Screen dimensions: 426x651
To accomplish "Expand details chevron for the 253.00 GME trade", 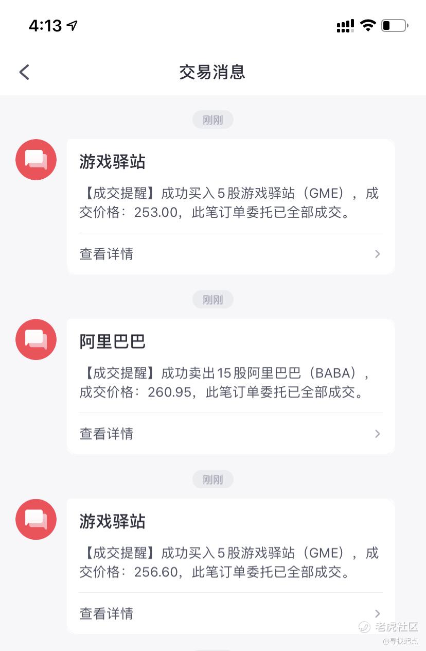I will [378, 254].
